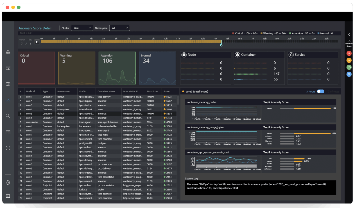Image resolution: width=355 pixels, height=208 pixels.
Task: Click the container_memory_usage_bytes chart
Action: point(223,138)
